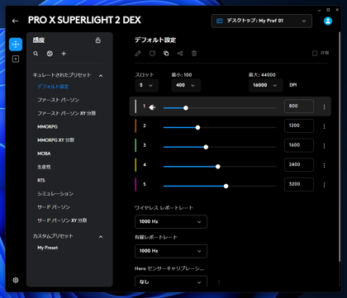Select the MMORPG XY 分割 preset

point(55,140)
